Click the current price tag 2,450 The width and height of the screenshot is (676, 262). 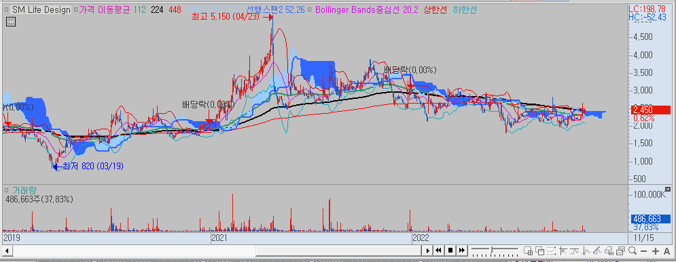(652, 110)
